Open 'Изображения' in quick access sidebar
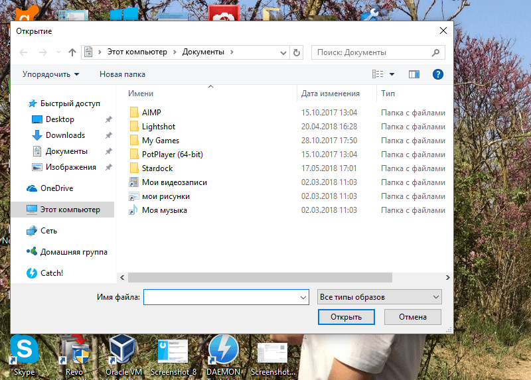The width and height of the screenshot is (531, 380). pyautogui.click(x=71, y=167)
